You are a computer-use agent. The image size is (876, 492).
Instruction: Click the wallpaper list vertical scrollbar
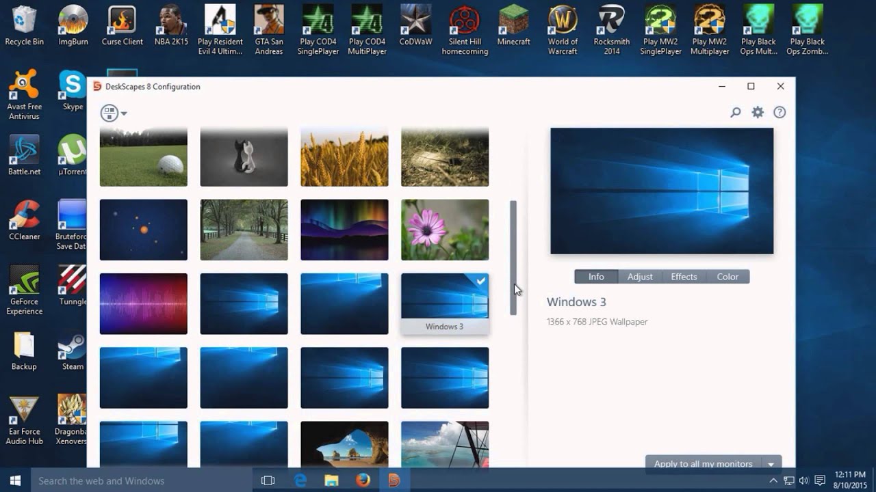pyautogui.click(x=513, y=258)
